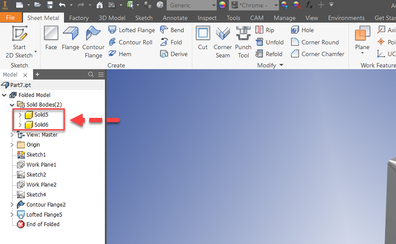This screenshot has height=244, width=396.
Task: Click the appearance color wheel icon
Action: pyautogui.click(x=222, y=5)
